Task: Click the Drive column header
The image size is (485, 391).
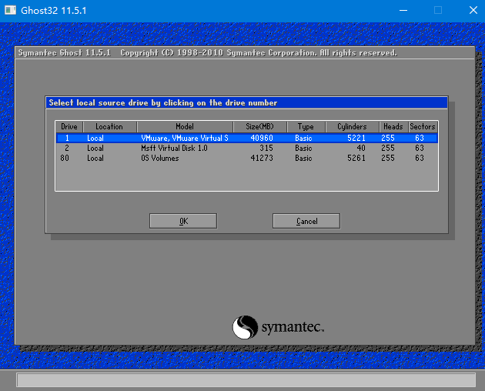Action: click(69, 126)
